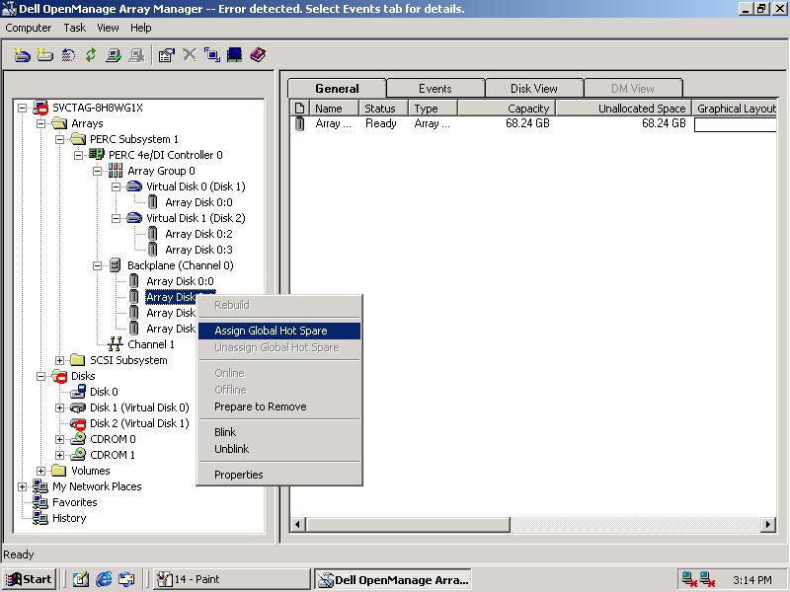Click the grey X delete toolbar icon
The width and height of the screenshot is (790, 592).
click(190, 54)
